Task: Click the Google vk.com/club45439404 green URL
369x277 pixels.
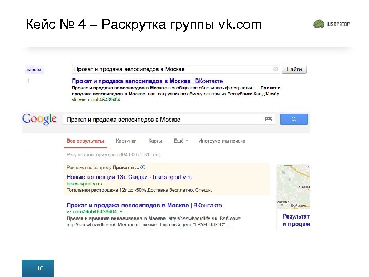Action: [x=92, y=211]
